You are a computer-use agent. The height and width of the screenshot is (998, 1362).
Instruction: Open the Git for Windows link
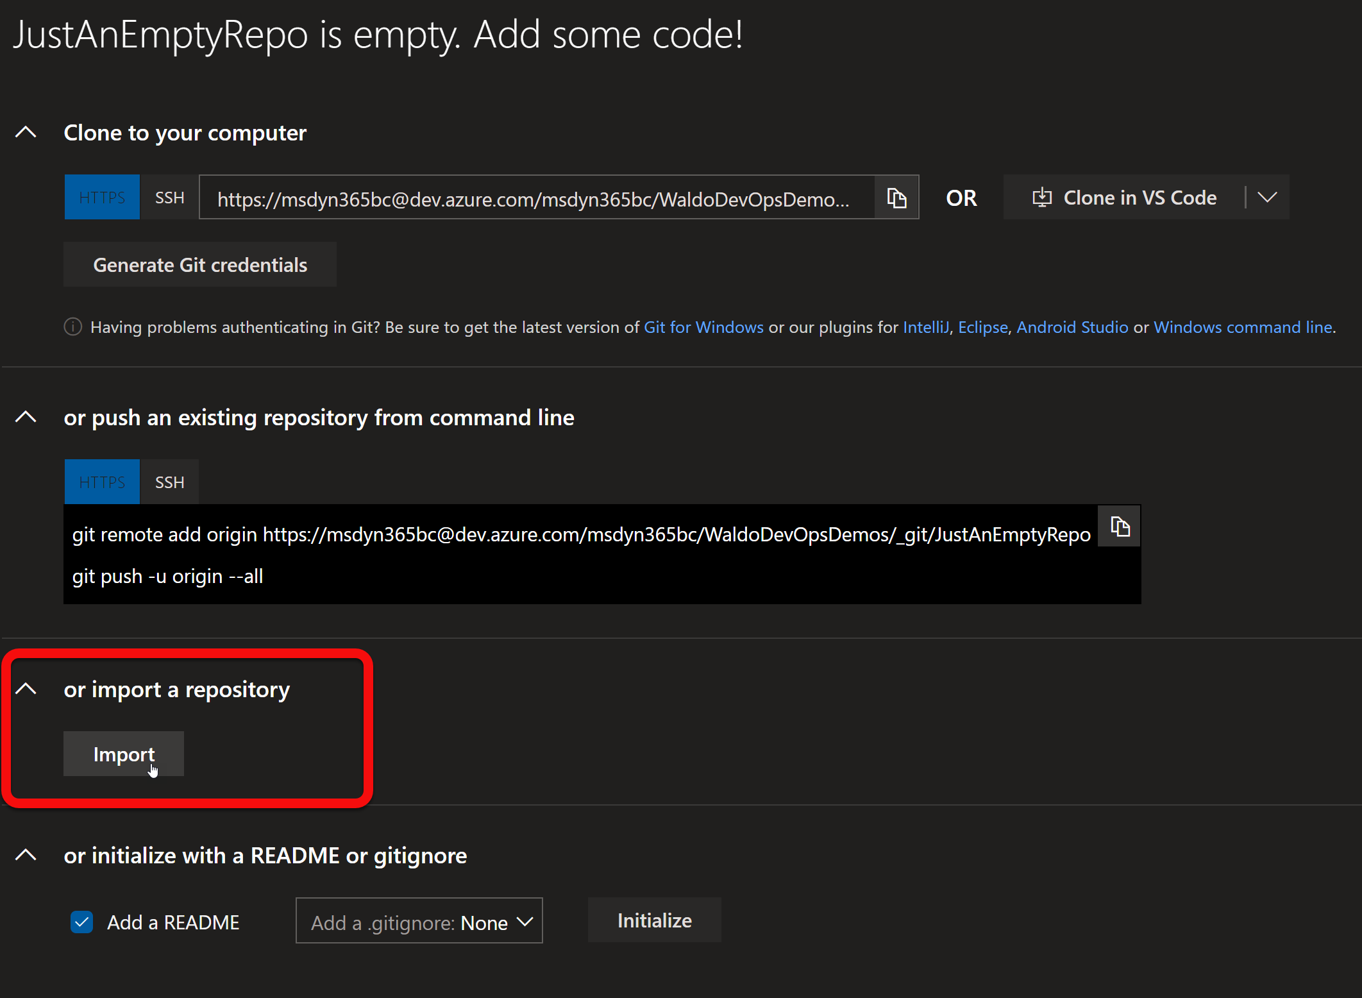click(703, 326)
